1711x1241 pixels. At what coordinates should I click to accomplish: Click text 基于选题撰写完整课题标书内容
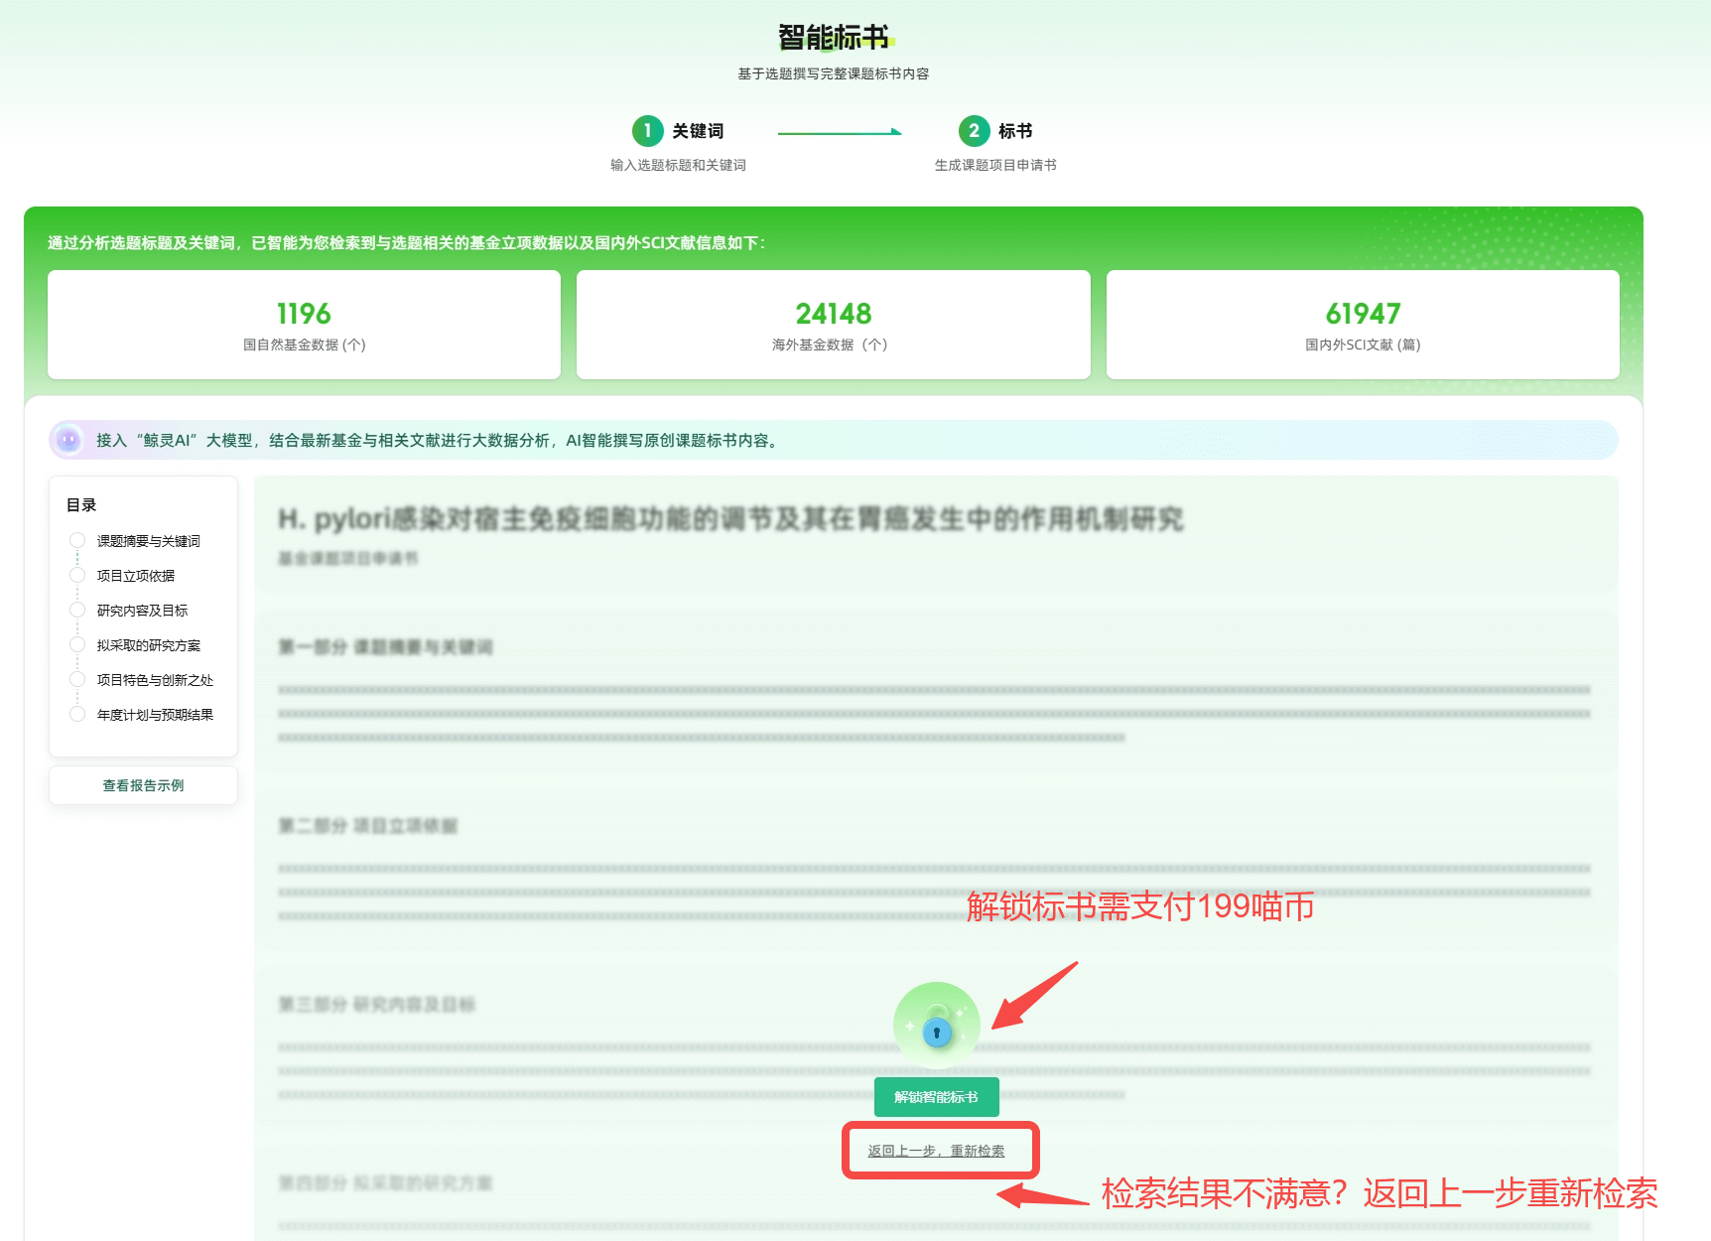point(834,73)
